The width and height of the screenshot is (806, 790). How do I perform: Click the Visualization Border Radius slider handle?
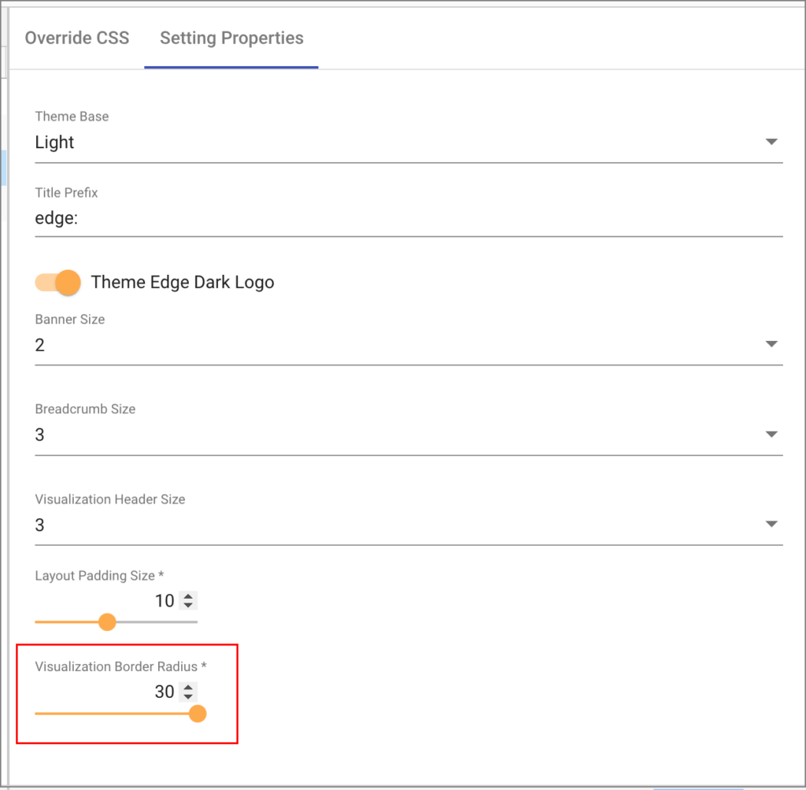(198, 714)
